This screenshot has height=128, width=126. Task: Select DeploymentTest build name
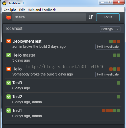(27, 41)
